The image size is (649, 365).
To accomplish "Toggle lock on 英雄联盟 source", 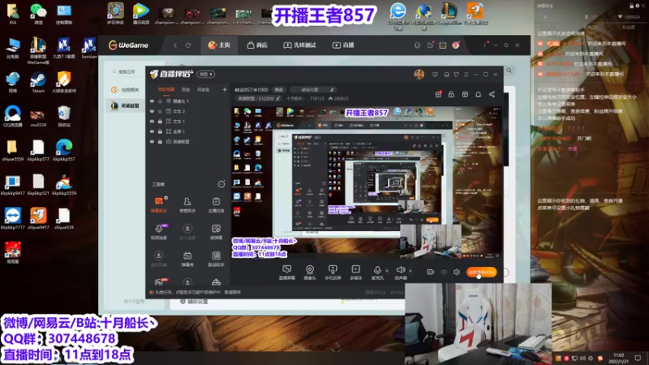I will pos(160,141).
